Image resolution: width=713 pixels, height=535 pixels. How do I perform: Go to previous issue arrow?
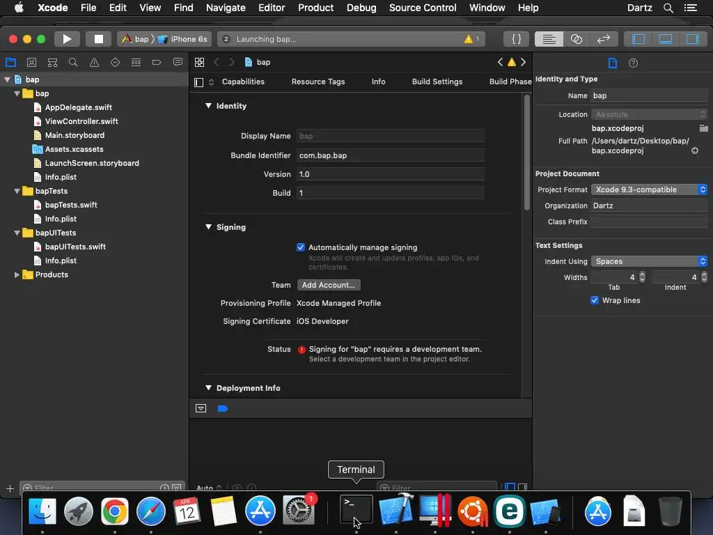click(x=500, y=62)
